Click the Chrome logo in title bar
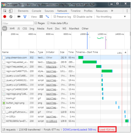The image size is (132, 134). click(x=3, y=5)
